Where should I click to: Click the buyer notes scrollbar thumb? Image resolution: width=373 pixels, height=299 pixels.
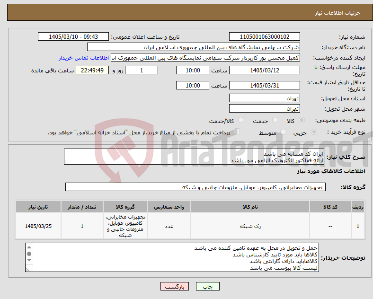29,254
